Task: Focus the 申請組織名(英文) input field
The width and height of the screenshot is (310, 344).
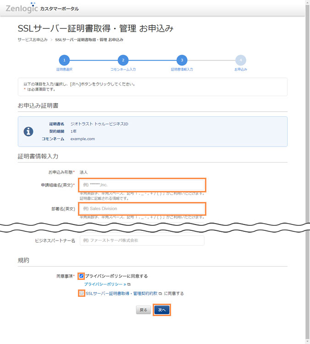Action: (142, 185)
